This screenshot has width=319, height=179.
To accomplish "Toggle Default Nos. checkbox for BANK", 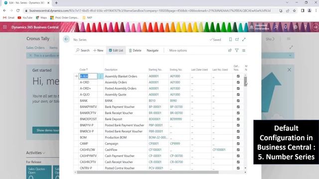I will (238, 100).
